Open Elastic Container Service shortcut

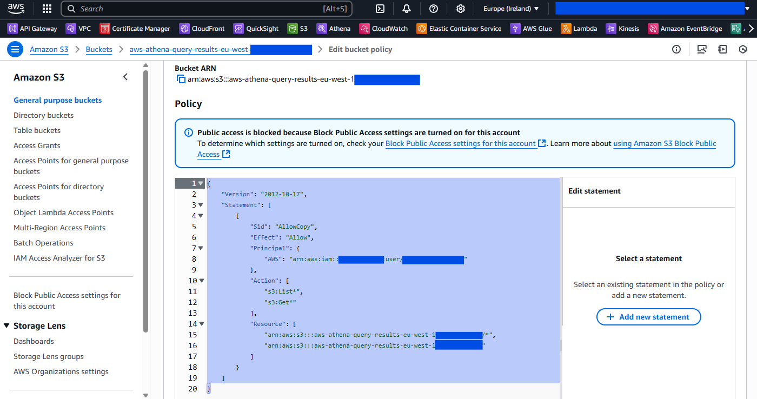[x=459, y=29]
